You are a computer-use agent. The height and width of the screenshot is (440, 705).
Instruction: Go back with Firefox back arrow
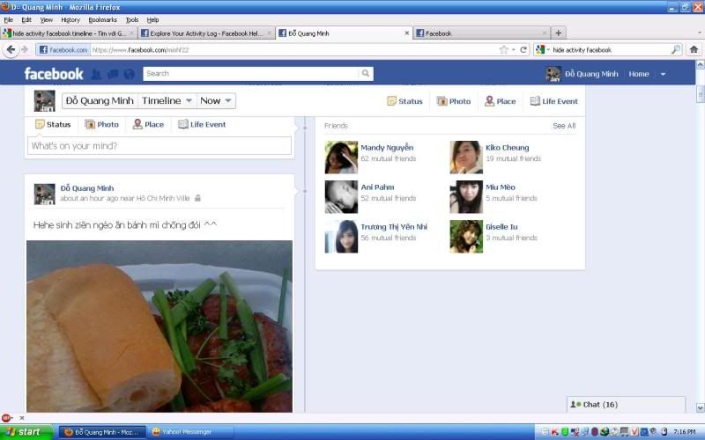pos(11,49)
